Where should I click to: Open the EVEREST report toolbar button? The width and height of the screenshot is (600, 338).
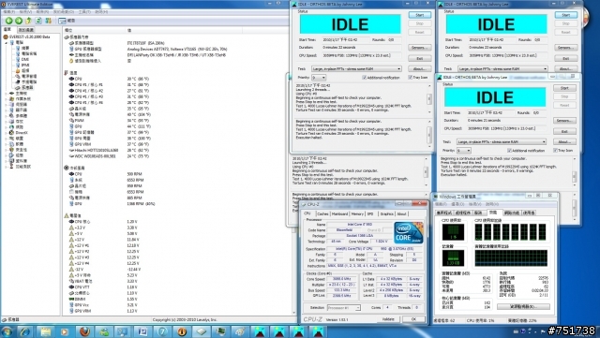pos(67,21)
